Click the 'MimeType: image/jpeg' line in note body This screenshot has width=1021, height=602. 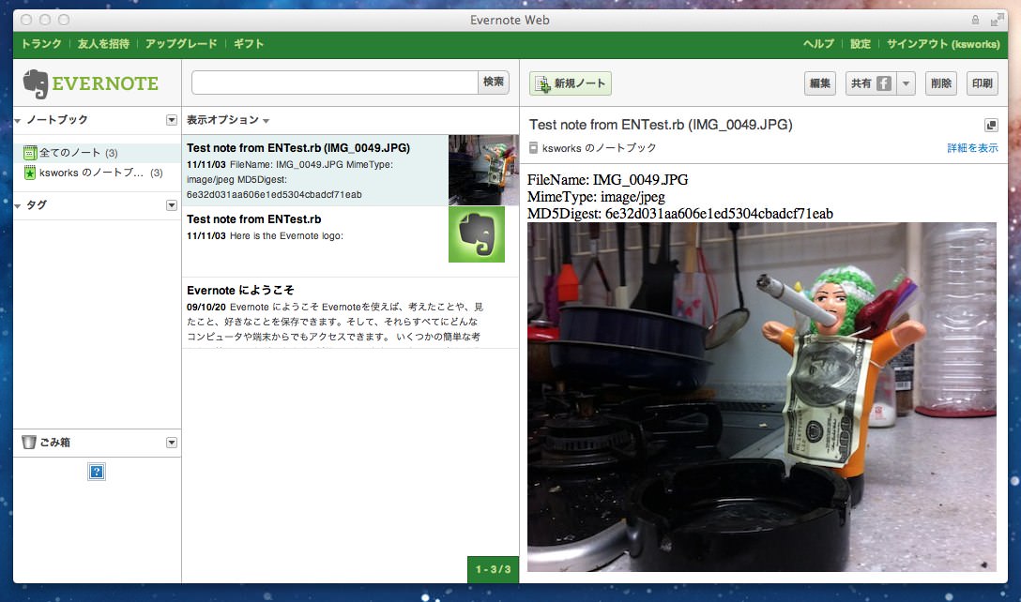click(x=596, y=197)
